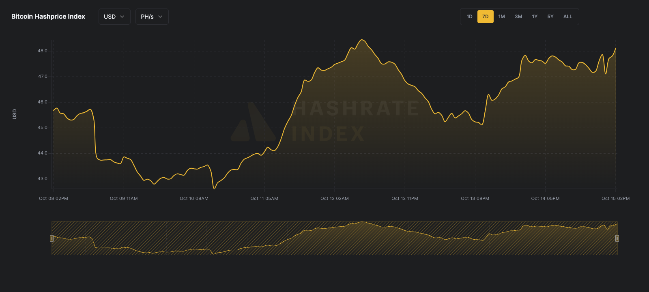Select the 7D time range
Image resolution: width=649 pixels, height=292 pixels.
(x=486, y=17)
